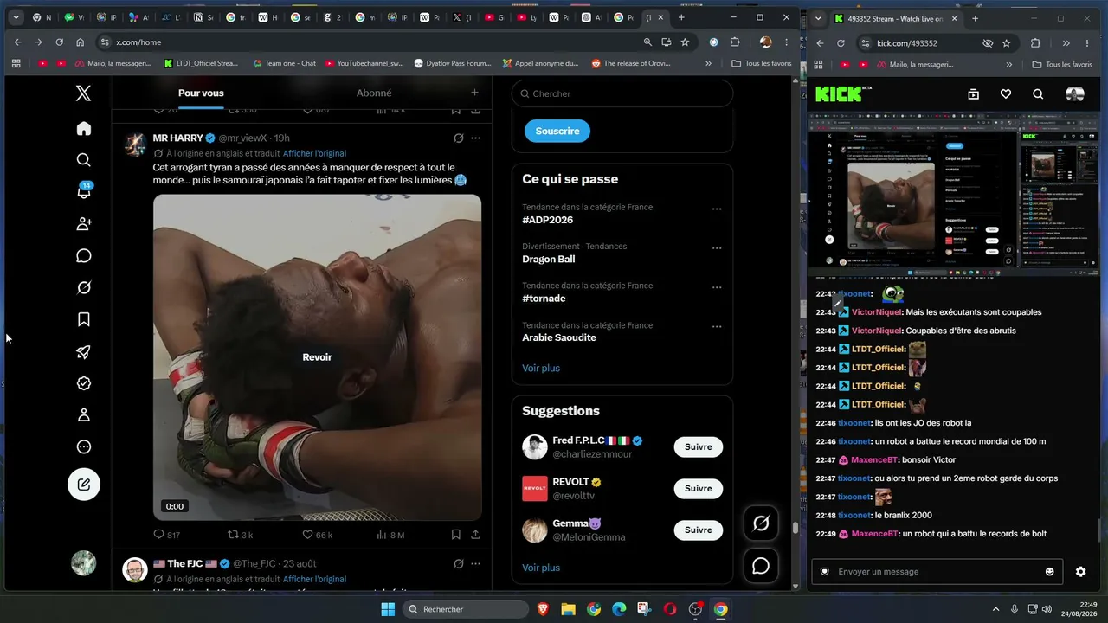Open options for the Dragon Ball trend

(717, 248)
